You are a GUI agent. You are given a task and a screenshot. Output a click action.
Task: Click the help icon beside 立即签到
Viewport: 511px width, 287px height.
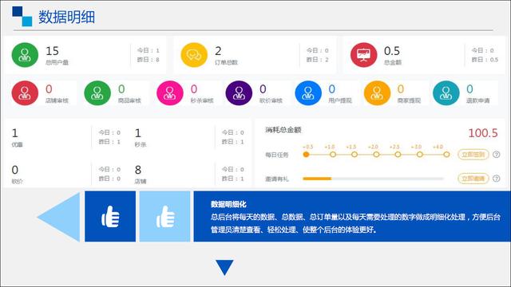coord(497,155)
